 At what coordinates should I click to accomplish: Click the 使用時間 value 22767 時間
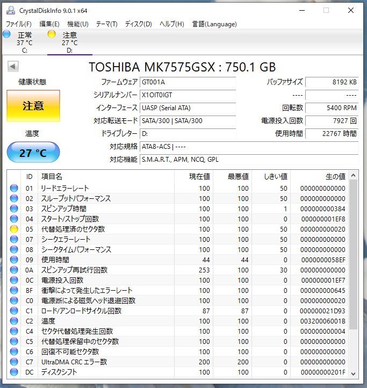point(332,134)
